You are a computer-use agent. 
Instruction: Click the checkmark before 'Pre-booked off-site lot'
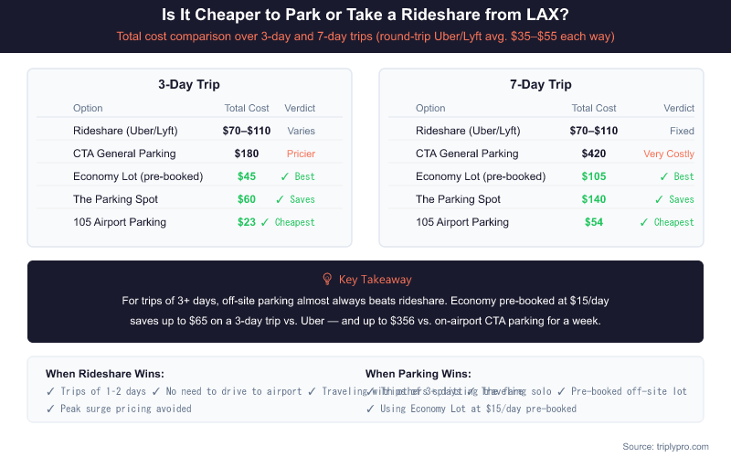click(561, 391)
